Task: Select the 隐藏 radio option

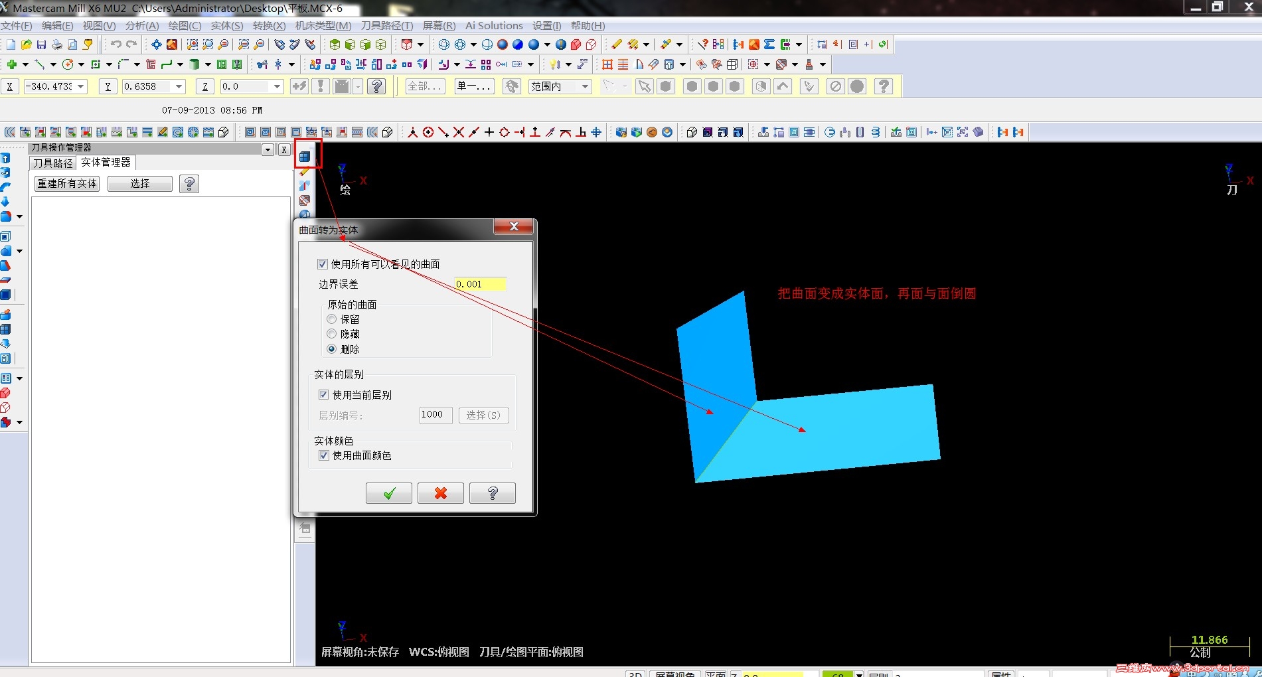Action: pos(332,334)
